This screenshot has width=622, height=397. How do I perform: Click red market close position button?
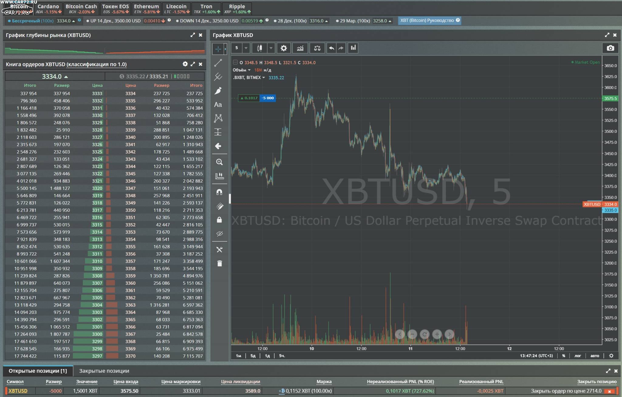tap(610, 391)
